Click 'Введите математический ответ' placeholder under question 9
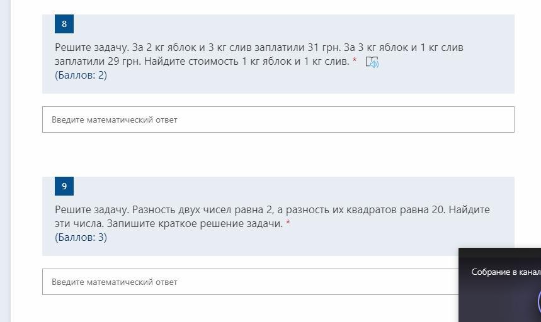The height and width of the screenshot is (322, 541). click(114, 282)
